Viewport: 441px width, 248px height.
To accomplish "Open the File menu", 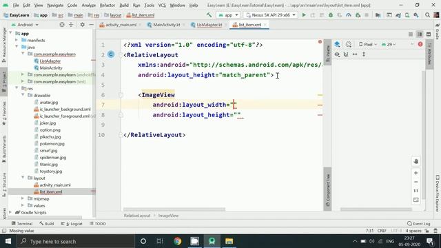I will point(16,5).
